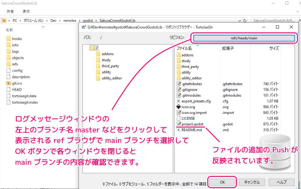Click the project.godot file icon
Image resolution: width=301 pixels, height=189 pixels.
pyautogui.click(x=178, y=124)
